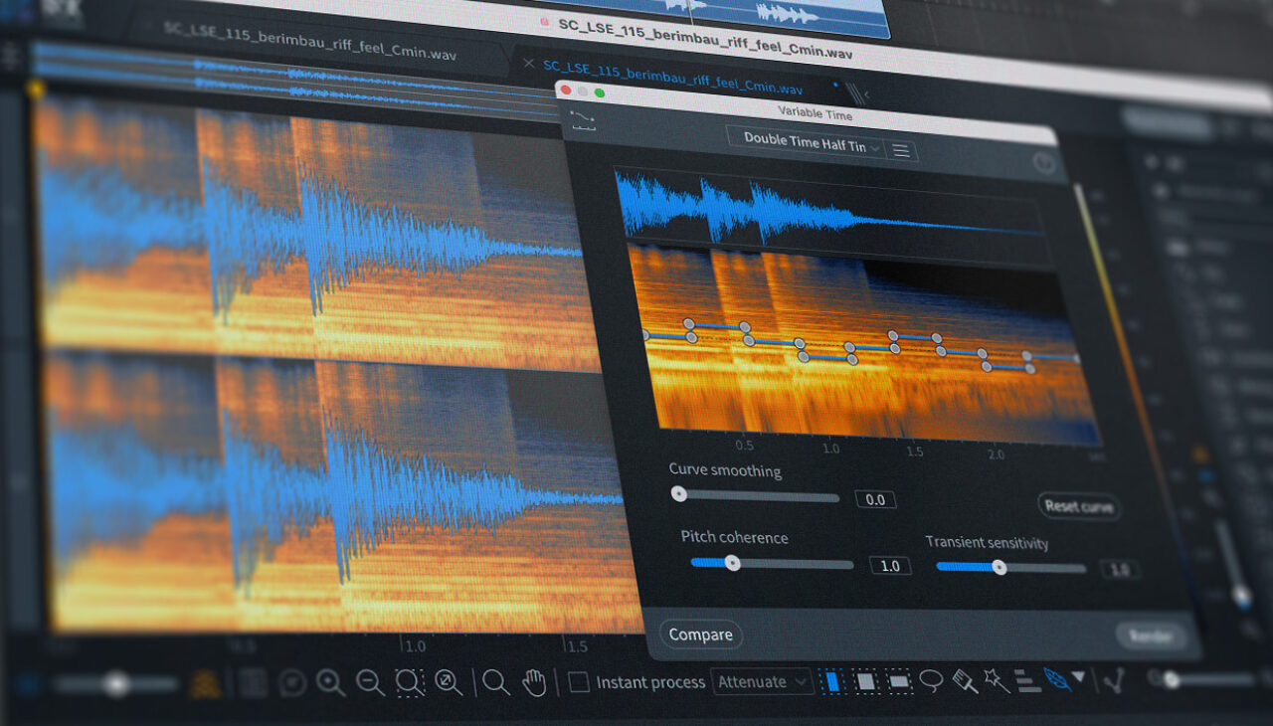Screen dimensions: 1273x726
Task: Pick the Lasso selection tool
Action: [x=931, y=680]
